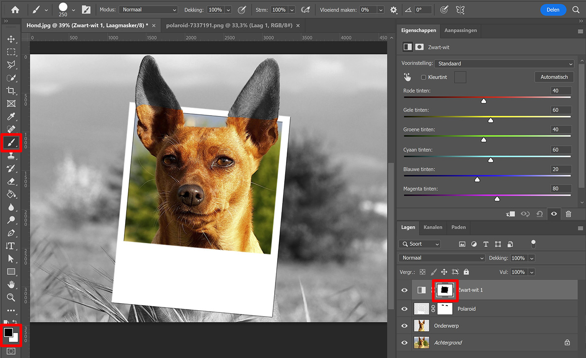Open the Voorinstelling dropdown
Viewport: 586px width, 358px height.
pyautogui.click(x=504, y=64)
